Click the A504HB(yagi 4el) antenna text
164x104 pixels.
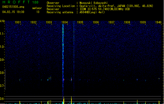(x=92, y=12)
